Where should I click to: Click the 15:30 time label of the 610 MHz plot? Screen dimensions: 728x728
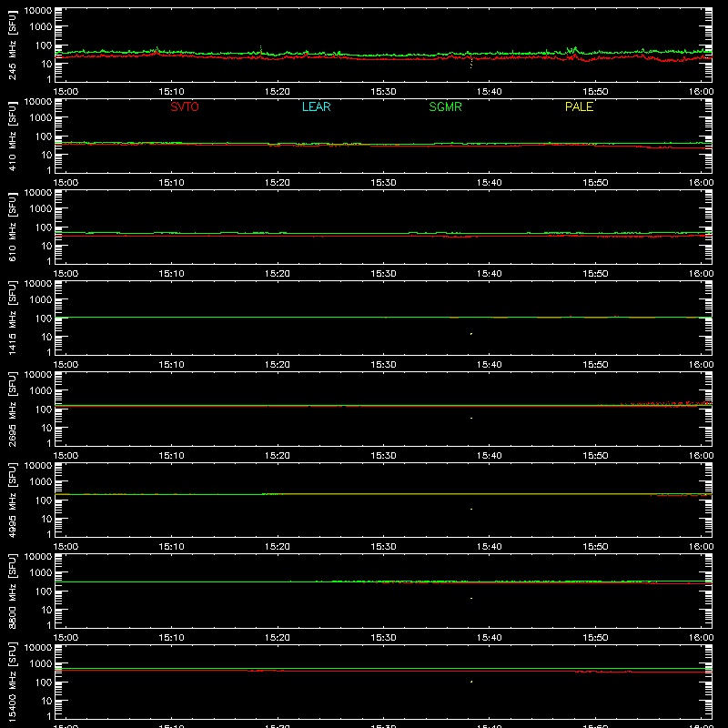point(383,274)
